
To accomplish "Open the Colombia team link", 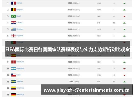I will point(20,88).
